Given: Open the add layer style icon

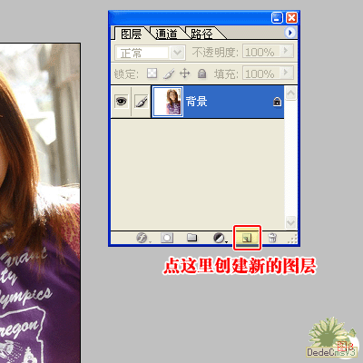Looking at the screenshot, I should (142, 238).
